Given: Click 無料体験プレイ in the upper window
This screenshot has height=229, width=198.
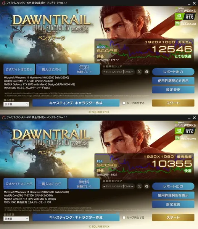Looking at the screenshot, I should pos(84,69).
